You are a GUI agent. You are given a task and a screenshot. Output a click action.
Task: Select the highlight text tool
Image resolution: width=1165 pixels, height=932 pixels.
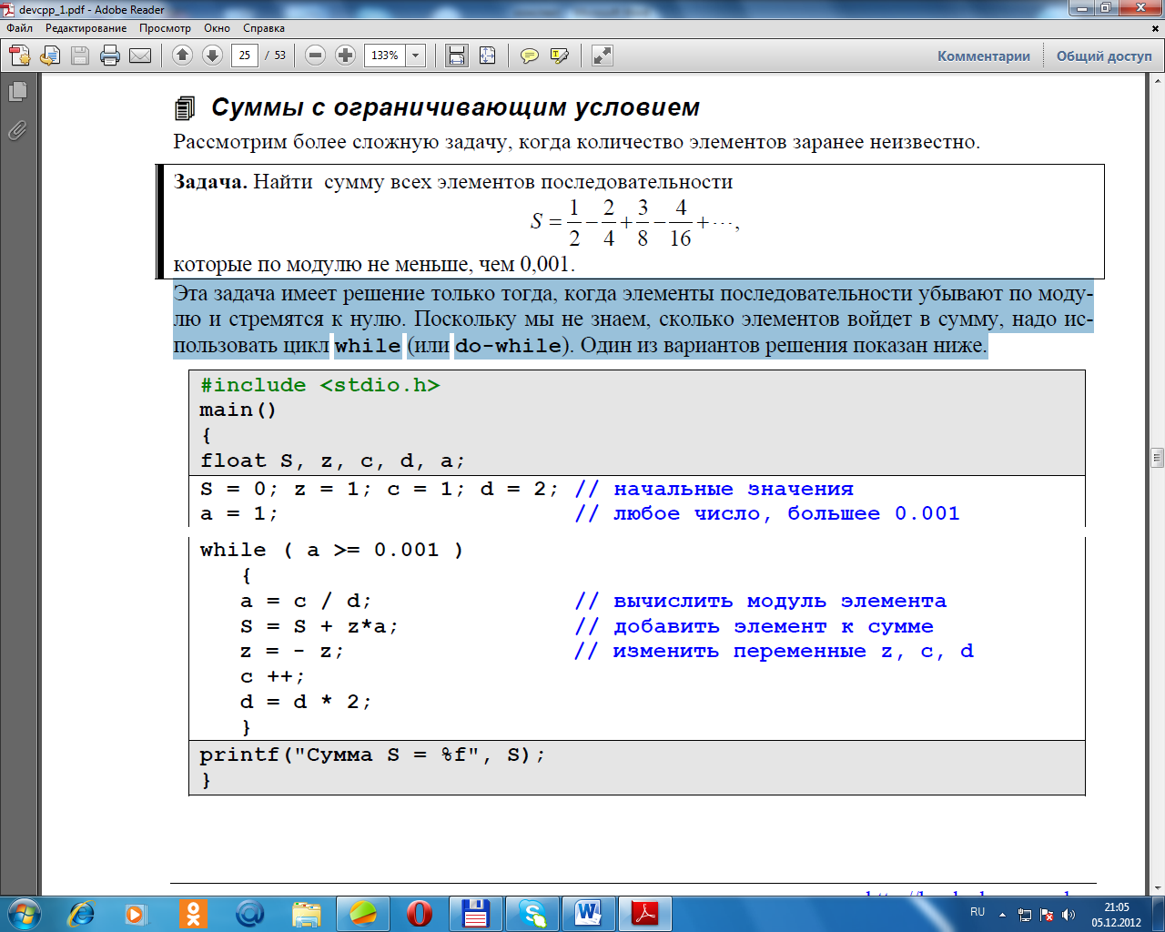pyautogui.click(x=560, y=56)
